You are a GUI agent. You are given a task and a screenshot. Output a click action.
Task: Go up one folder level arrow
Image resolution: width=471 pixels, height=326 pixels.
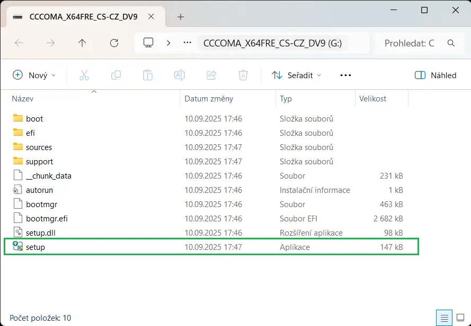click(82, 43)
